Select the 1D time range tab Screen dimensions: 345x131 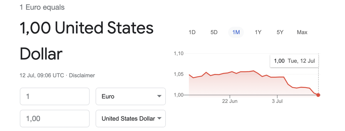[x=192, y=32]
